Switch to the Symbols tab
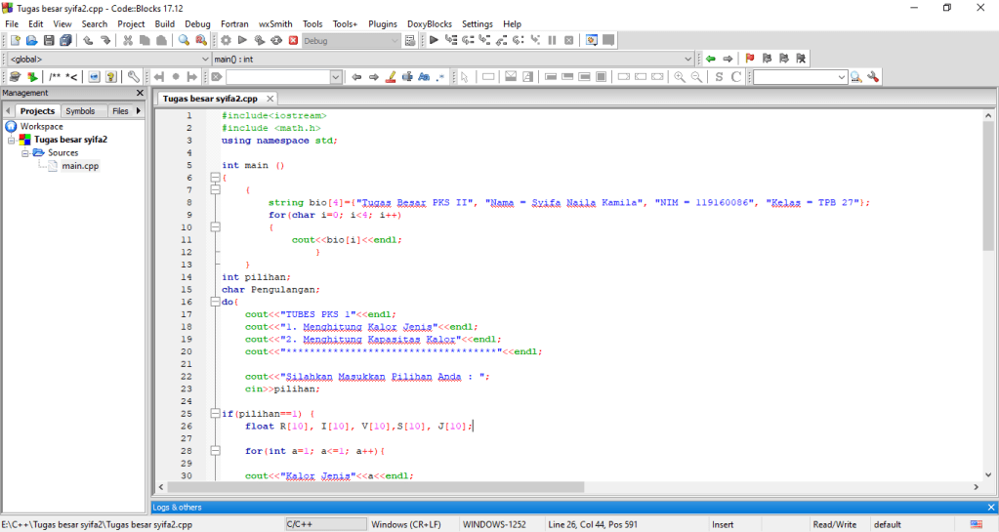Viewport: 999px width, 532px height. 80,111
